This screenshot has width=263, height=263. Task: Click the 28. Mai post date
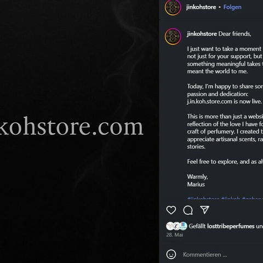click(x=175, y=235)
